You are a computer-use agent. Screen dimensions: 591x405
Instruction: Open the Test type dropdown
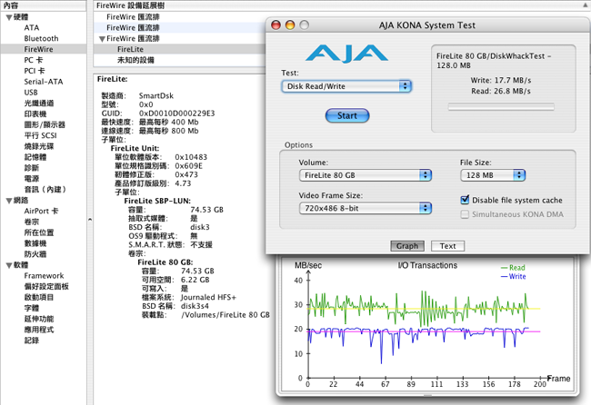pyautogui.click(x=346, y=86)
